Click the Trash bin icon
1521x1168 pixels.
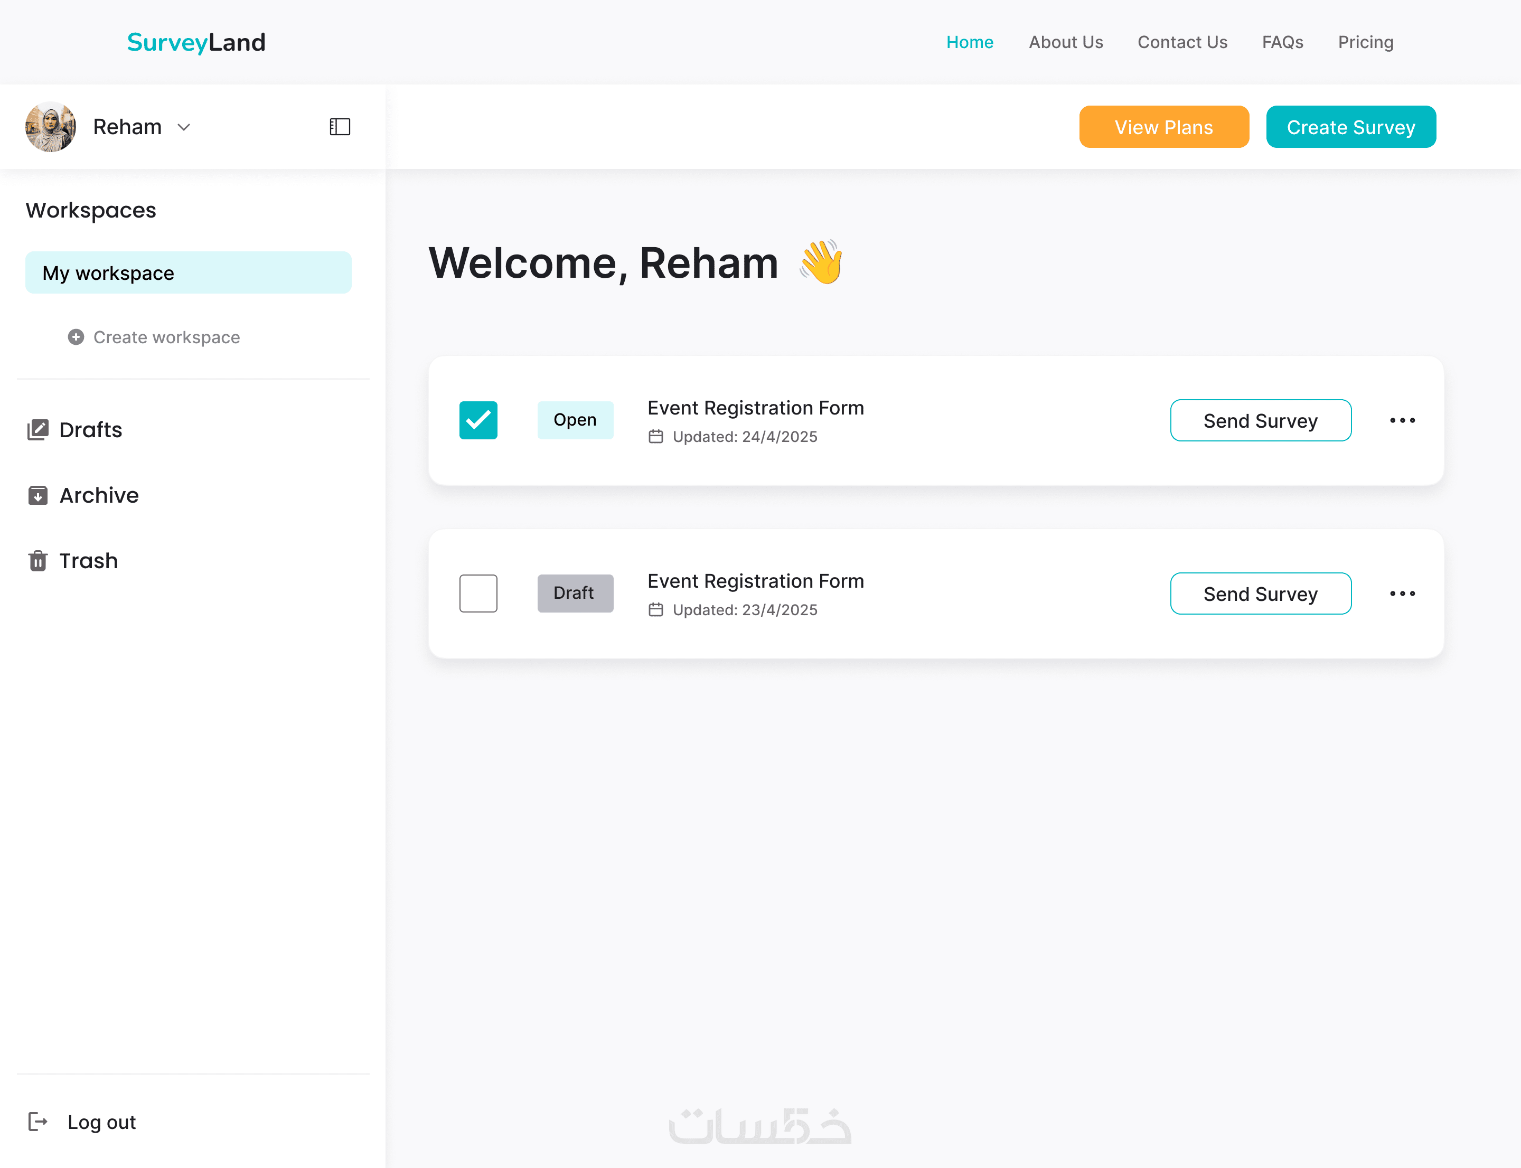click(37, 560)
